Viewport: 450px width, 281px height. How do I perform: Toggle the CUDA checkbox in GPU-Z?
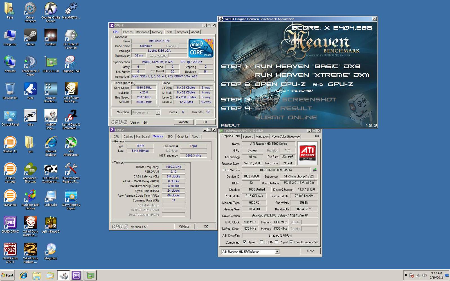tap(262, 242)
